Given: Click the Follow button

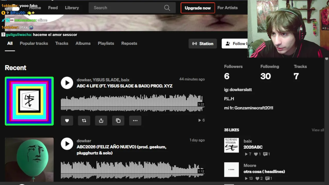Looking at the screenshot, I should [x=235, y=44].
